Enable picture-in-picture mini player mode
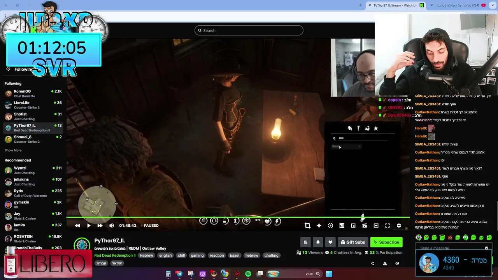Screen dimensions: 498x280 (x=353, y=226)
